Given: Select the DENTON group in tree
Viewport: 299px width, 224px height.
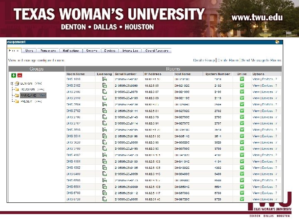Looking at the screenshot, I should pyautogui.click(x=26, y=83).
